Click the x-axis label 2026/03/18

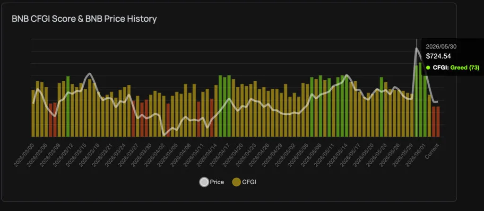pyautogui.click(x=89, y=155)
